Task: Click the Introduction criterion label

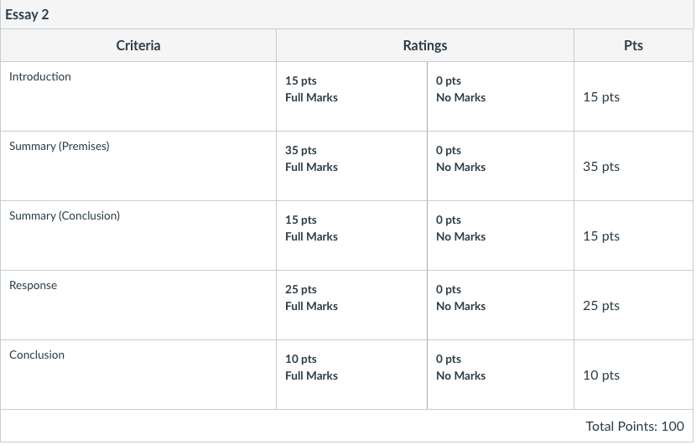Action: click(x=40, y=76)
